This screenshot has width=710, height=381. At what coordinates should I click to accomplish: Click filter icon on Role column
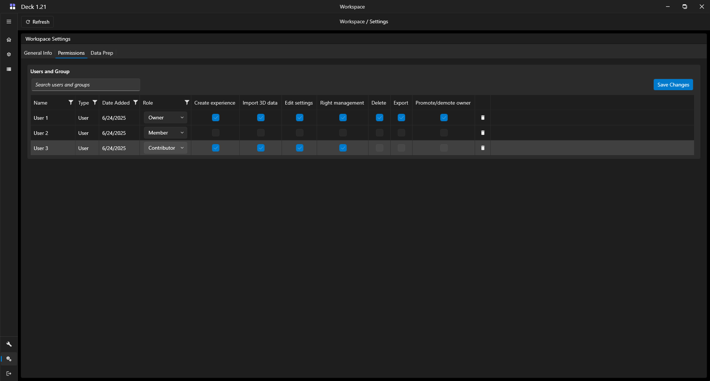pyautogui.click(x=187, y=103)
